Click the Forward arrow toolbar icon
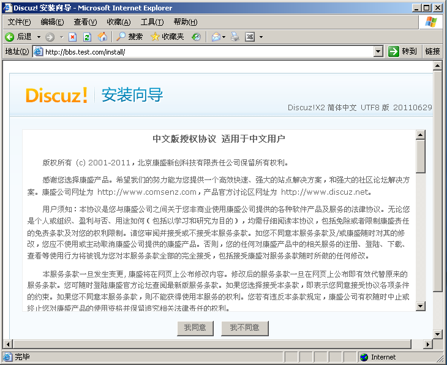447x365 pixels. click(50, 37)
